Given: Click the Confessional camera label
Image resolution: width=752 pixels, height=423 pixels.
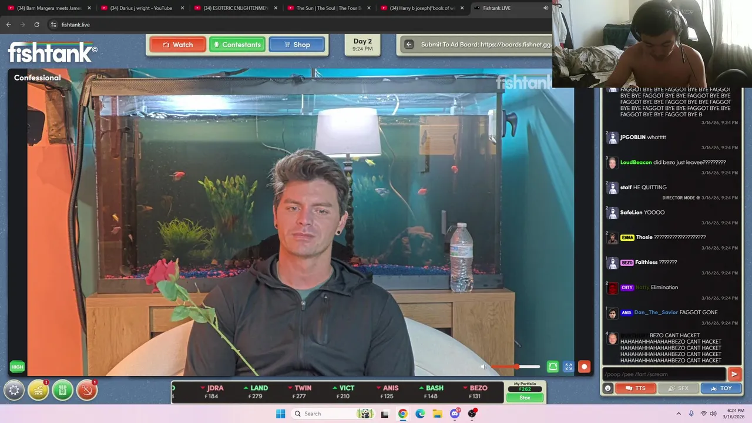Looking at the screenshot, I should (38, 78).
